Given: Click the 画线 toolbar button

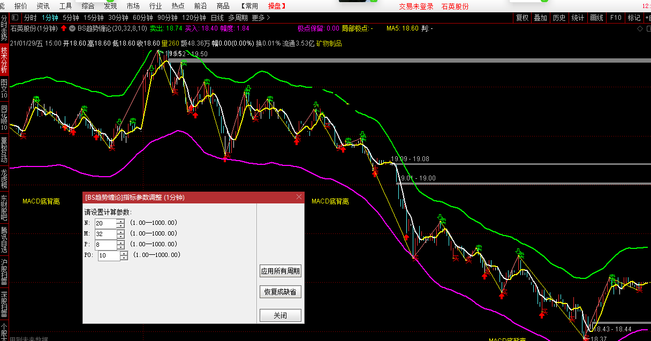Looking at the screenshot, I should point(596,18).
